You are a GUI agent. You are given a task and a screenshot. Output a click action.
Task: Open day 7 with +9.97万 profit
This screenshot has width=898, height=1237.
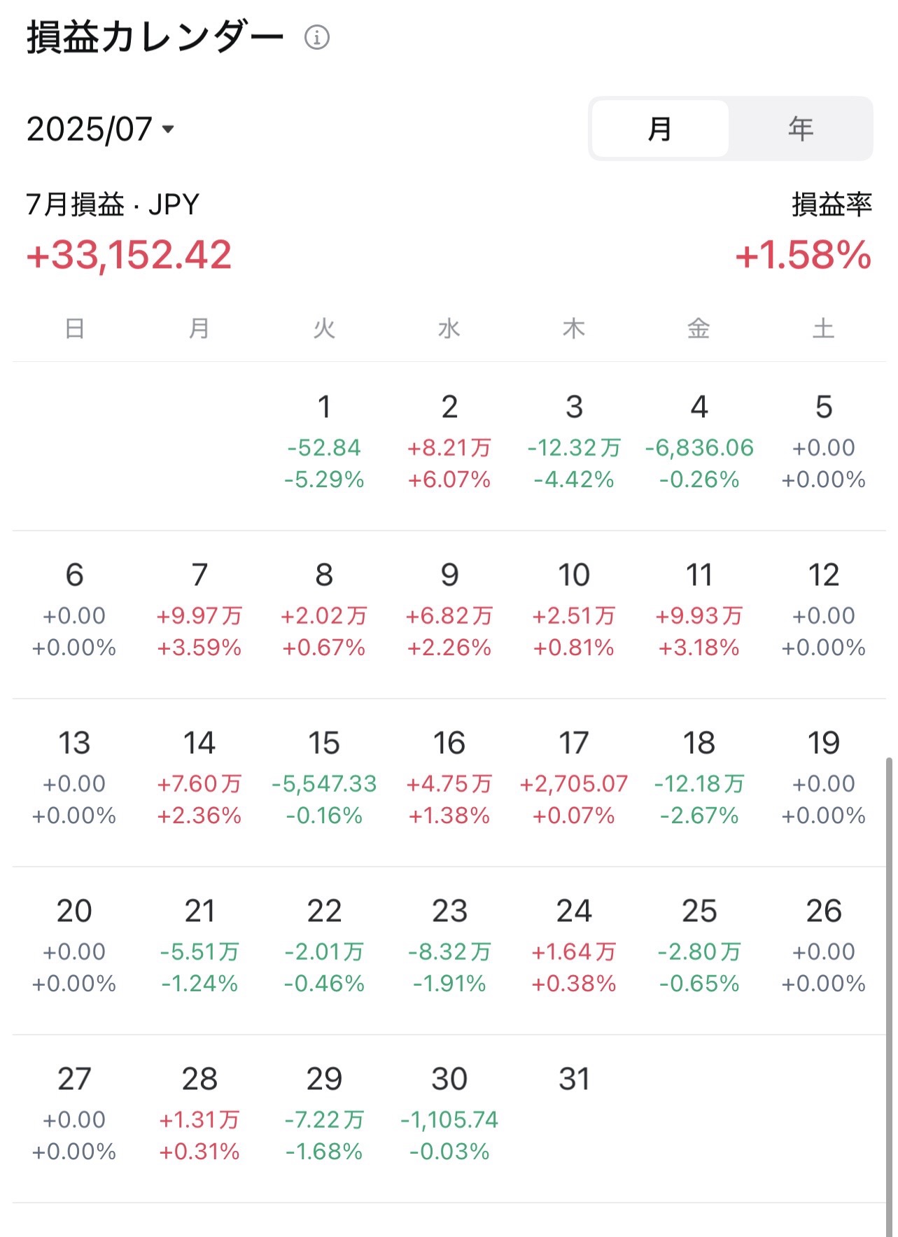pyautogui.click(x=199, y=614)
